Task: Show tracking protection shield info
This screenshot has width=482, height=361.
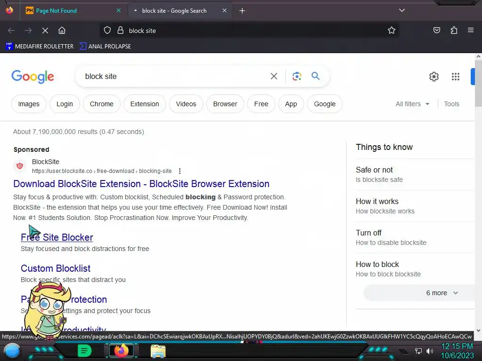Action: point(107,31)
